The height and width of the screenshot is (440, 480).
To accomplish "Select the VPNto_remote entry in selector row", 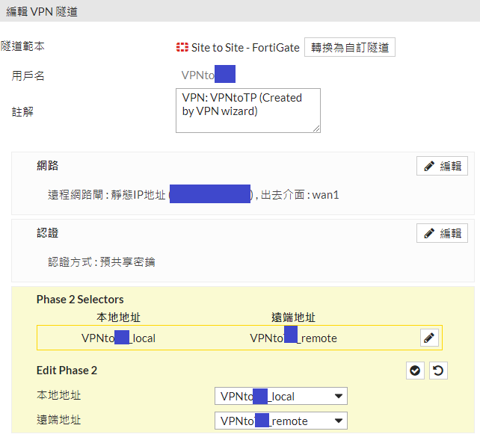I will pos(293,338).
